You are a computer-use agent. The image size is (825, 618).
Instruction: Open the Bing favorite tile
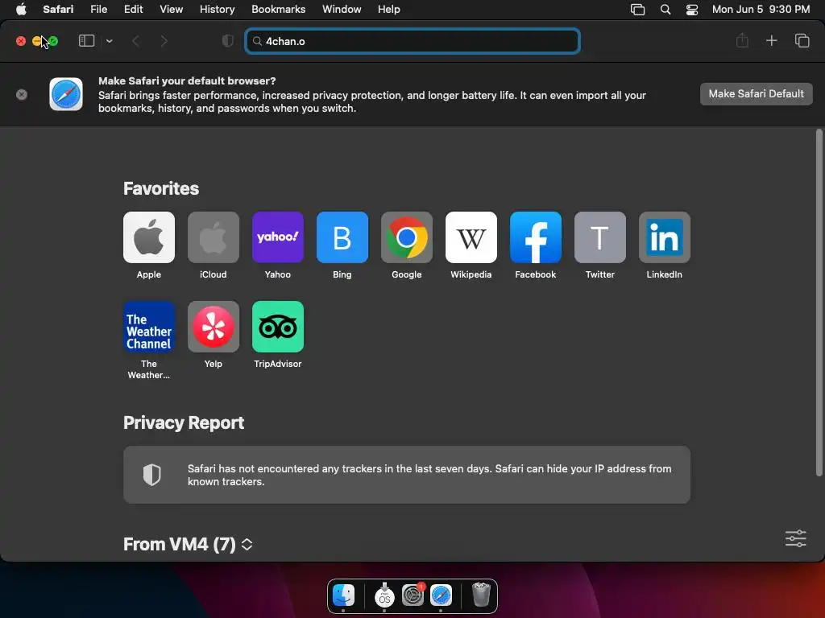point(342,237)
